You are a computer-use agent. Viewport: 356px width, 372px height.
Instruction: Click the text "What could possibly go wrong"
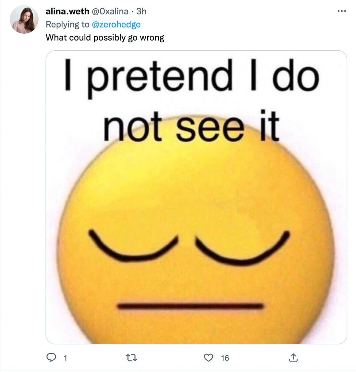(105, 37)
